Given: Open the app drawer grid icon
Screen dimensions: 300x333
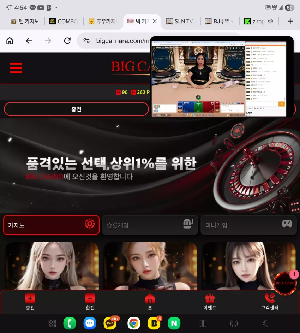Looking at the screenshot, I should [x=53, y=323].
